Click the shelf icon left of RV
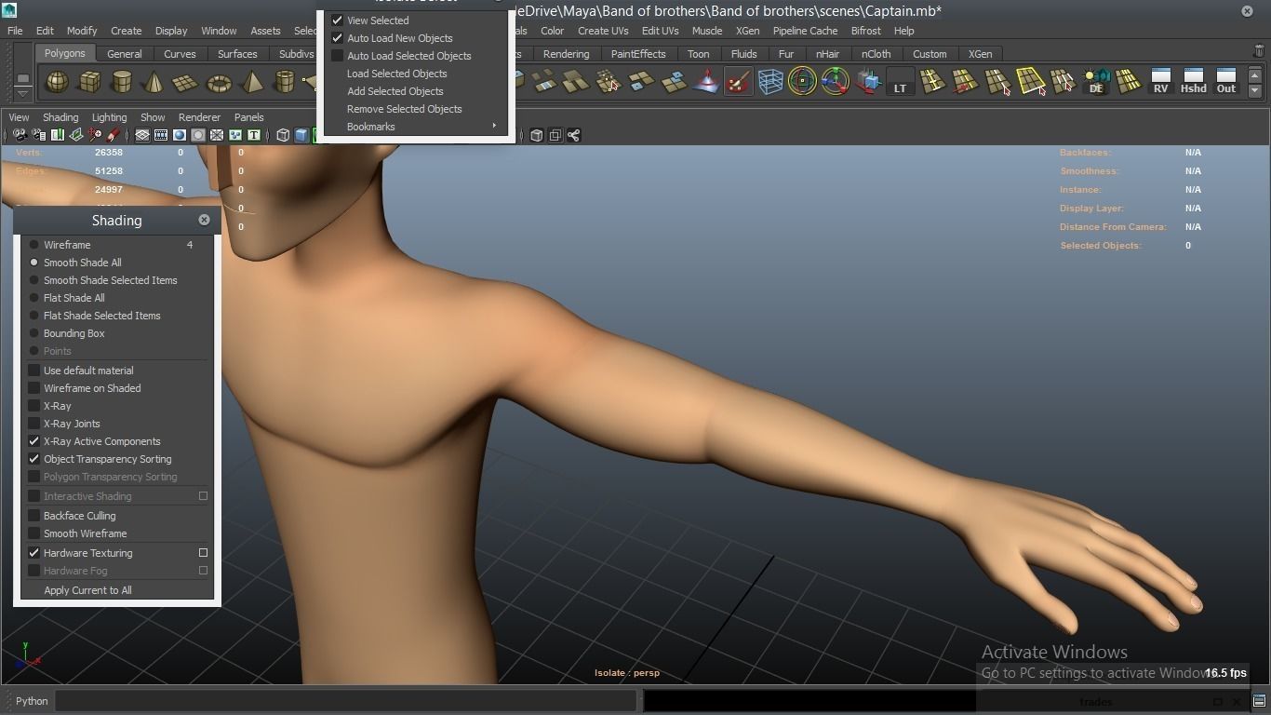Image resolution: width=1271 pixels, height=715 pixels. (x=1129, y=82)
